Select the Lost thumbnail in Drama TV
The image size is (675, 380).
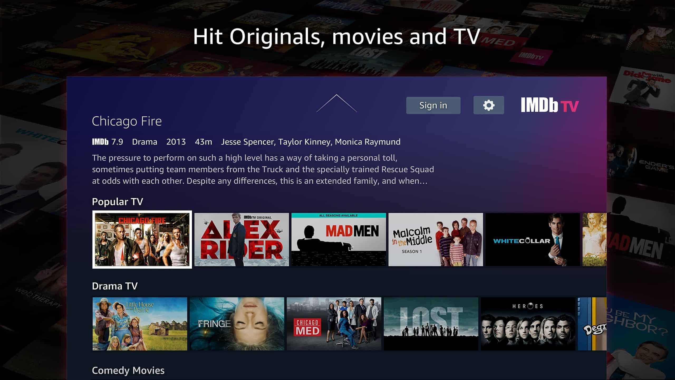pos(431,323)
